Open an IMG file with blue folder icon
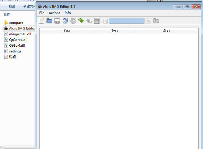The image size is (203, 149). click(49, 21)
